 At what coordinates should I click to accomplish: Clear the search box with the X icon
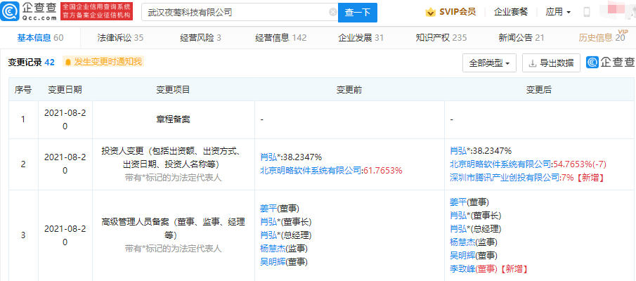[332, 12]
